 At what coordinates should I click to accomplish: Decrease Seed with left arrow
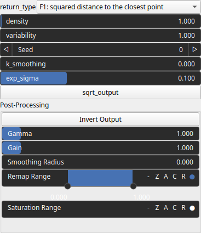point(6,49)
